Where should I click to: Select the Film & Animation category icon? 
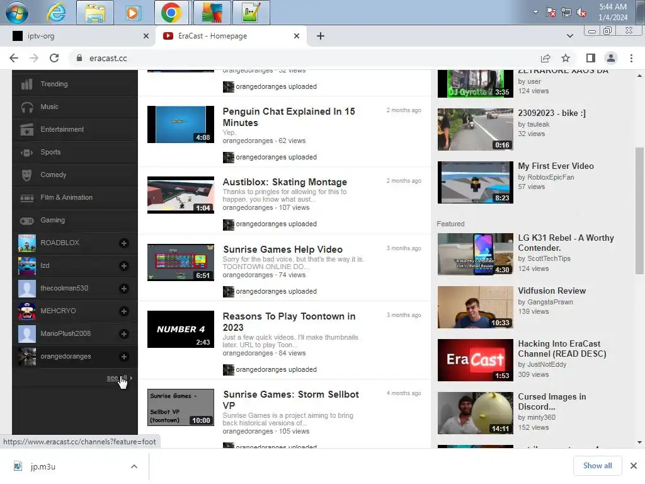click(x=27, y=198)
